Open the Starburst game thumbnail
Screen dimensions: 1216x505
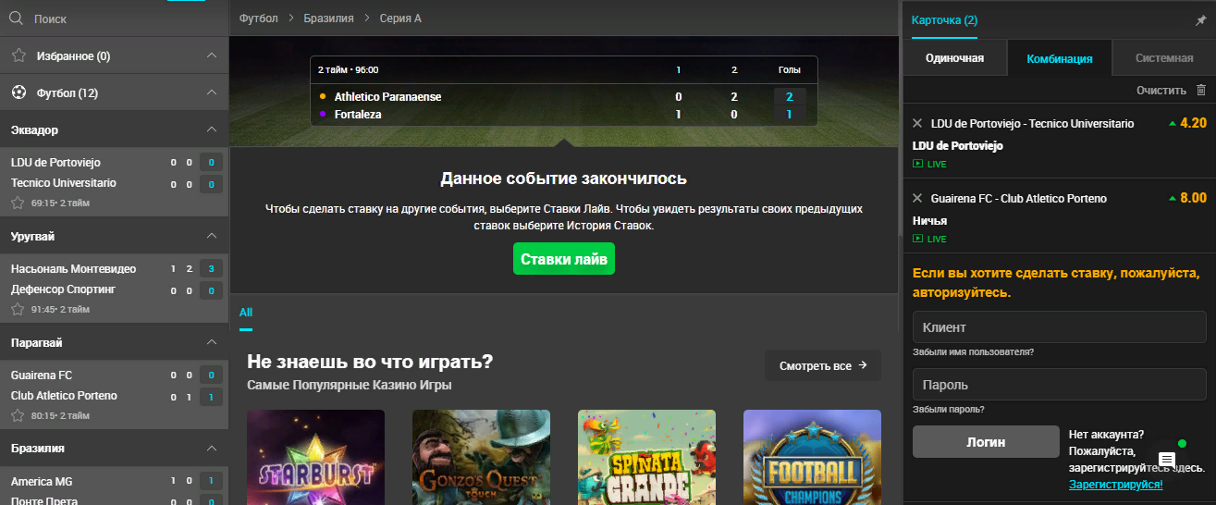316,457
